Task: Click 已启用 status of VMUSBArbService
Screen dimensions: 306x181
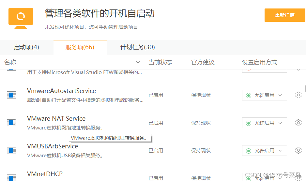Action: [x=156, y=150]
